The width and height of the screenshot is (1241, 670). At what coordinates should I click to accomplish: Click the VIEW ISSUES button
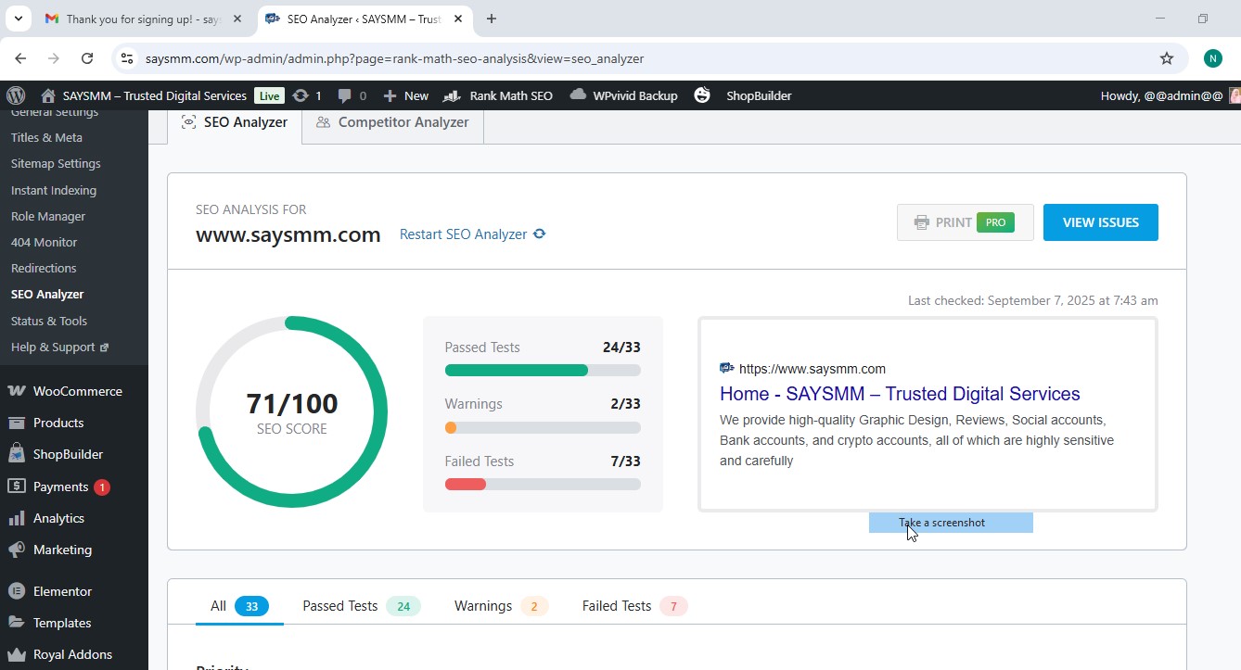pos(1100,221)
